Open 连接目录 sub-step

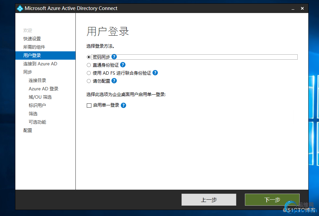pos(37,80)
